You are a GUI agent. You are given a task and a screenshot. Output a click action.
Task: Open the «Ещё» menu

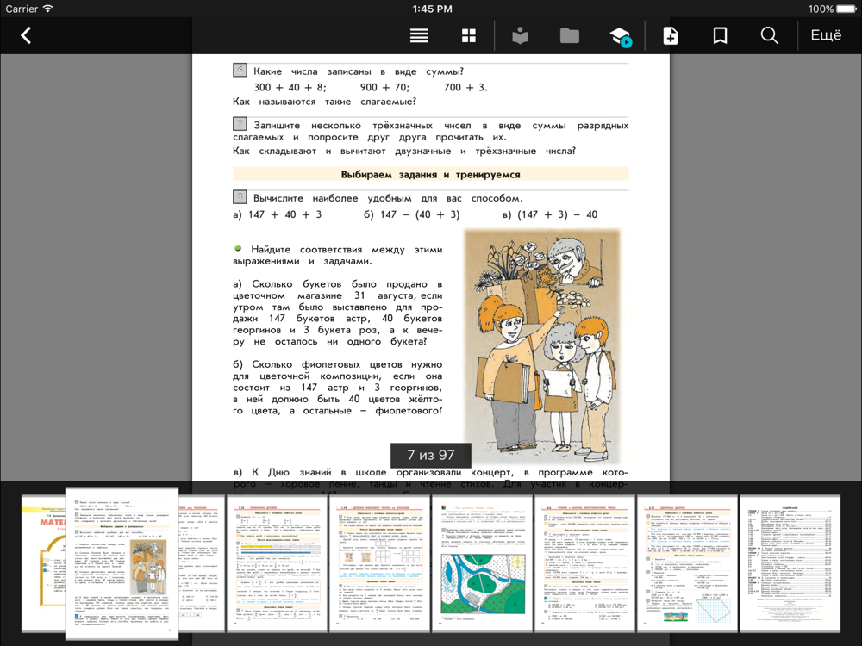pos(826,35)
